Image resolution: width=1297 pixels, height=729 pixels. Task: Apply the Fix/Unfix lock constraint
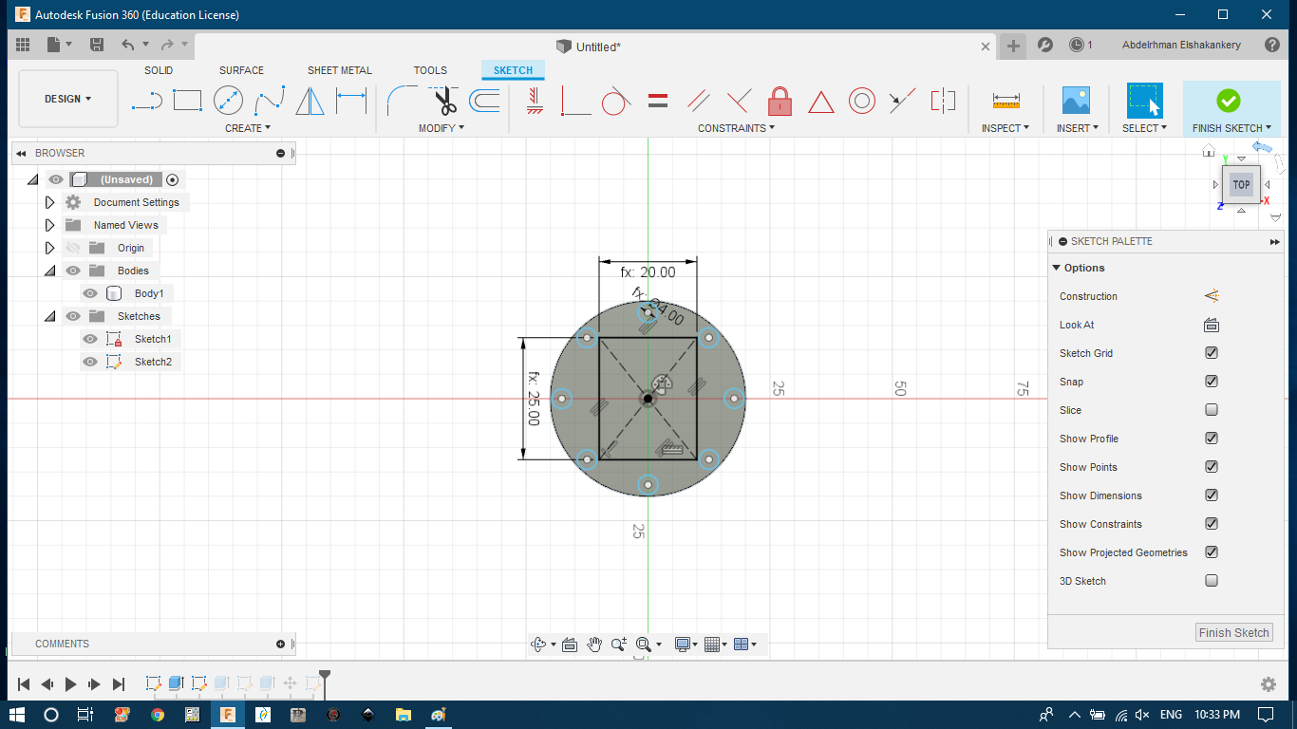coord(780,100)
